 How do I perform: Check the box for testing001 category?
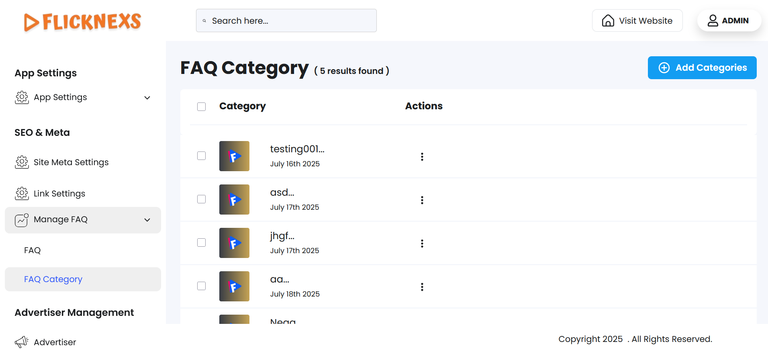click(x=201, y=156)
